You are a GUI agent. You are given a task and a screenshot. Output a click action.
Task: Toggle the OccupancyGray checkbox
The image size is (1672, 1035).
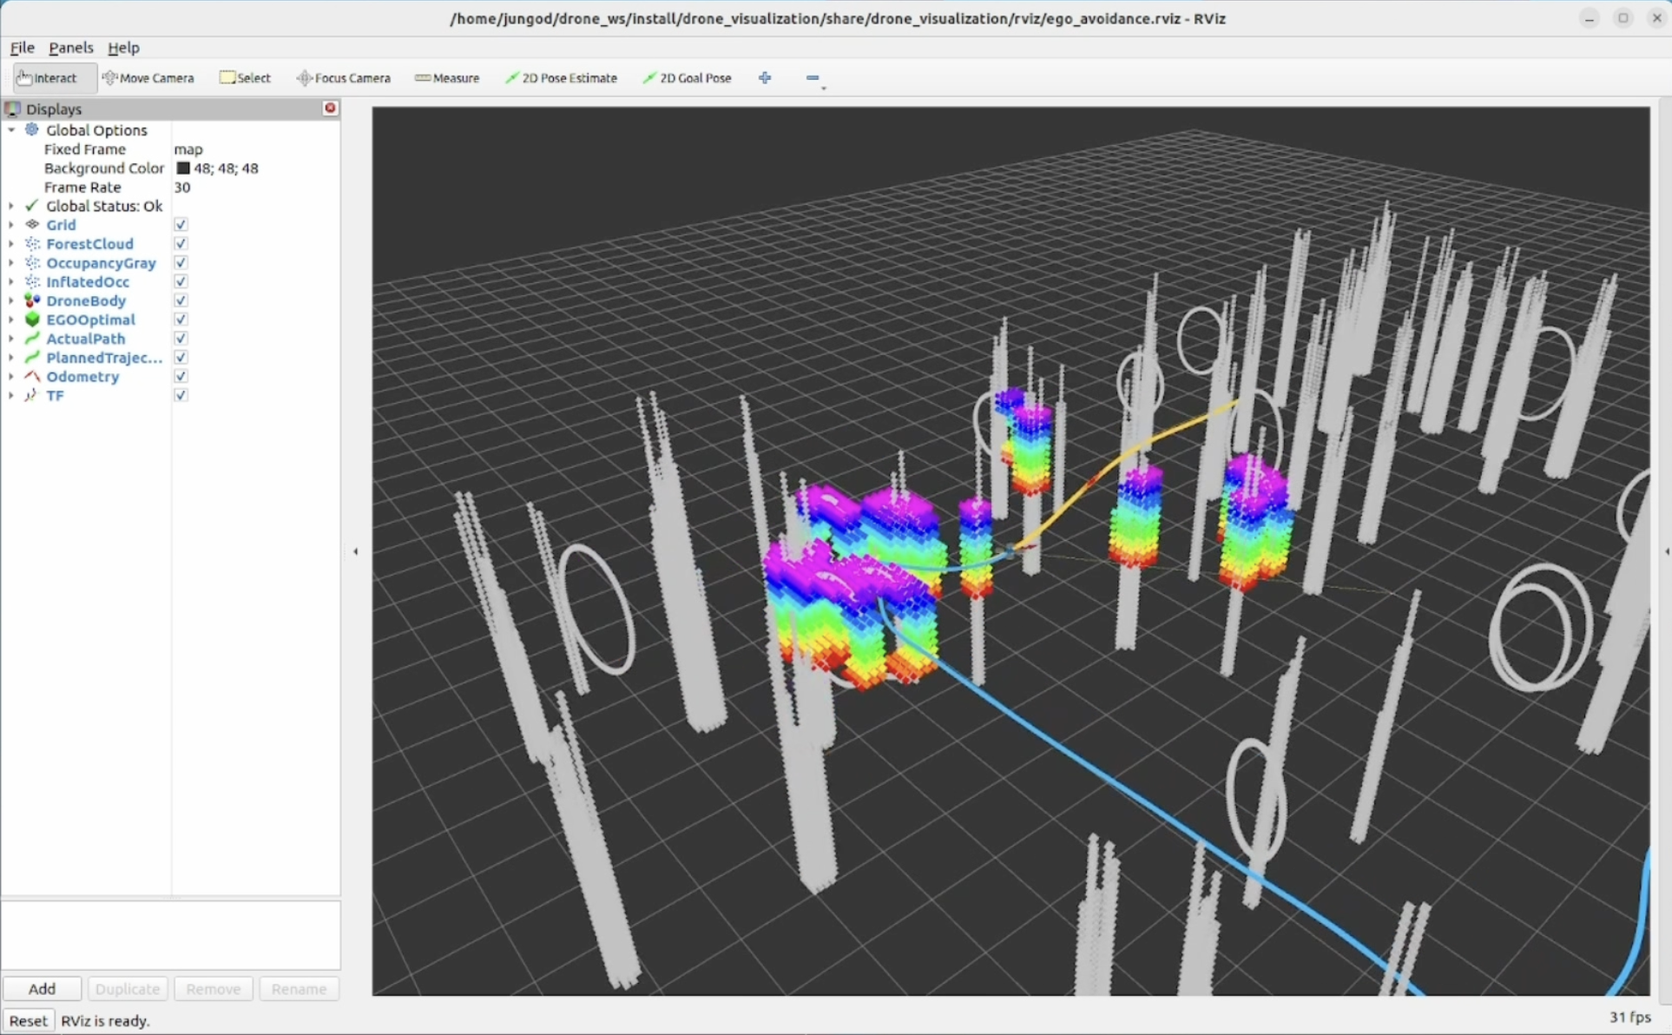coord(181,263)
